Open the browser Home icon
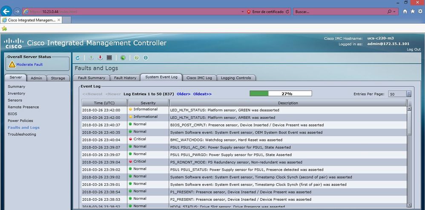425x210 pixels. point(405,11)
